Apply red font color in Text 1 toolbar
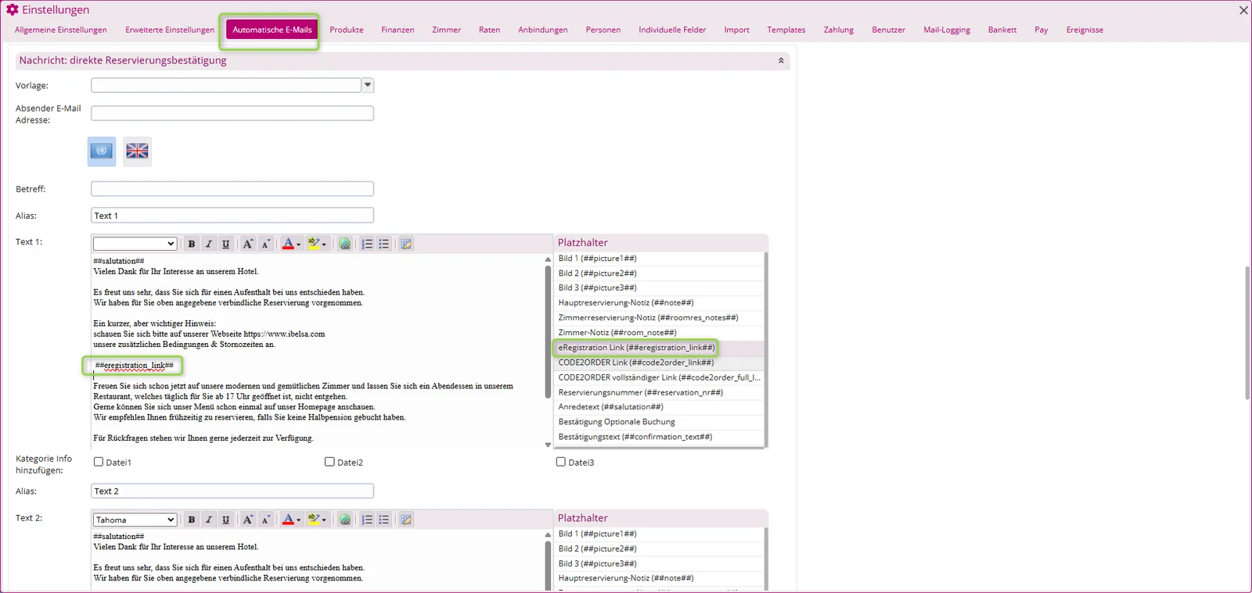This screenshot has height=593, width=1252. point(288,244)
